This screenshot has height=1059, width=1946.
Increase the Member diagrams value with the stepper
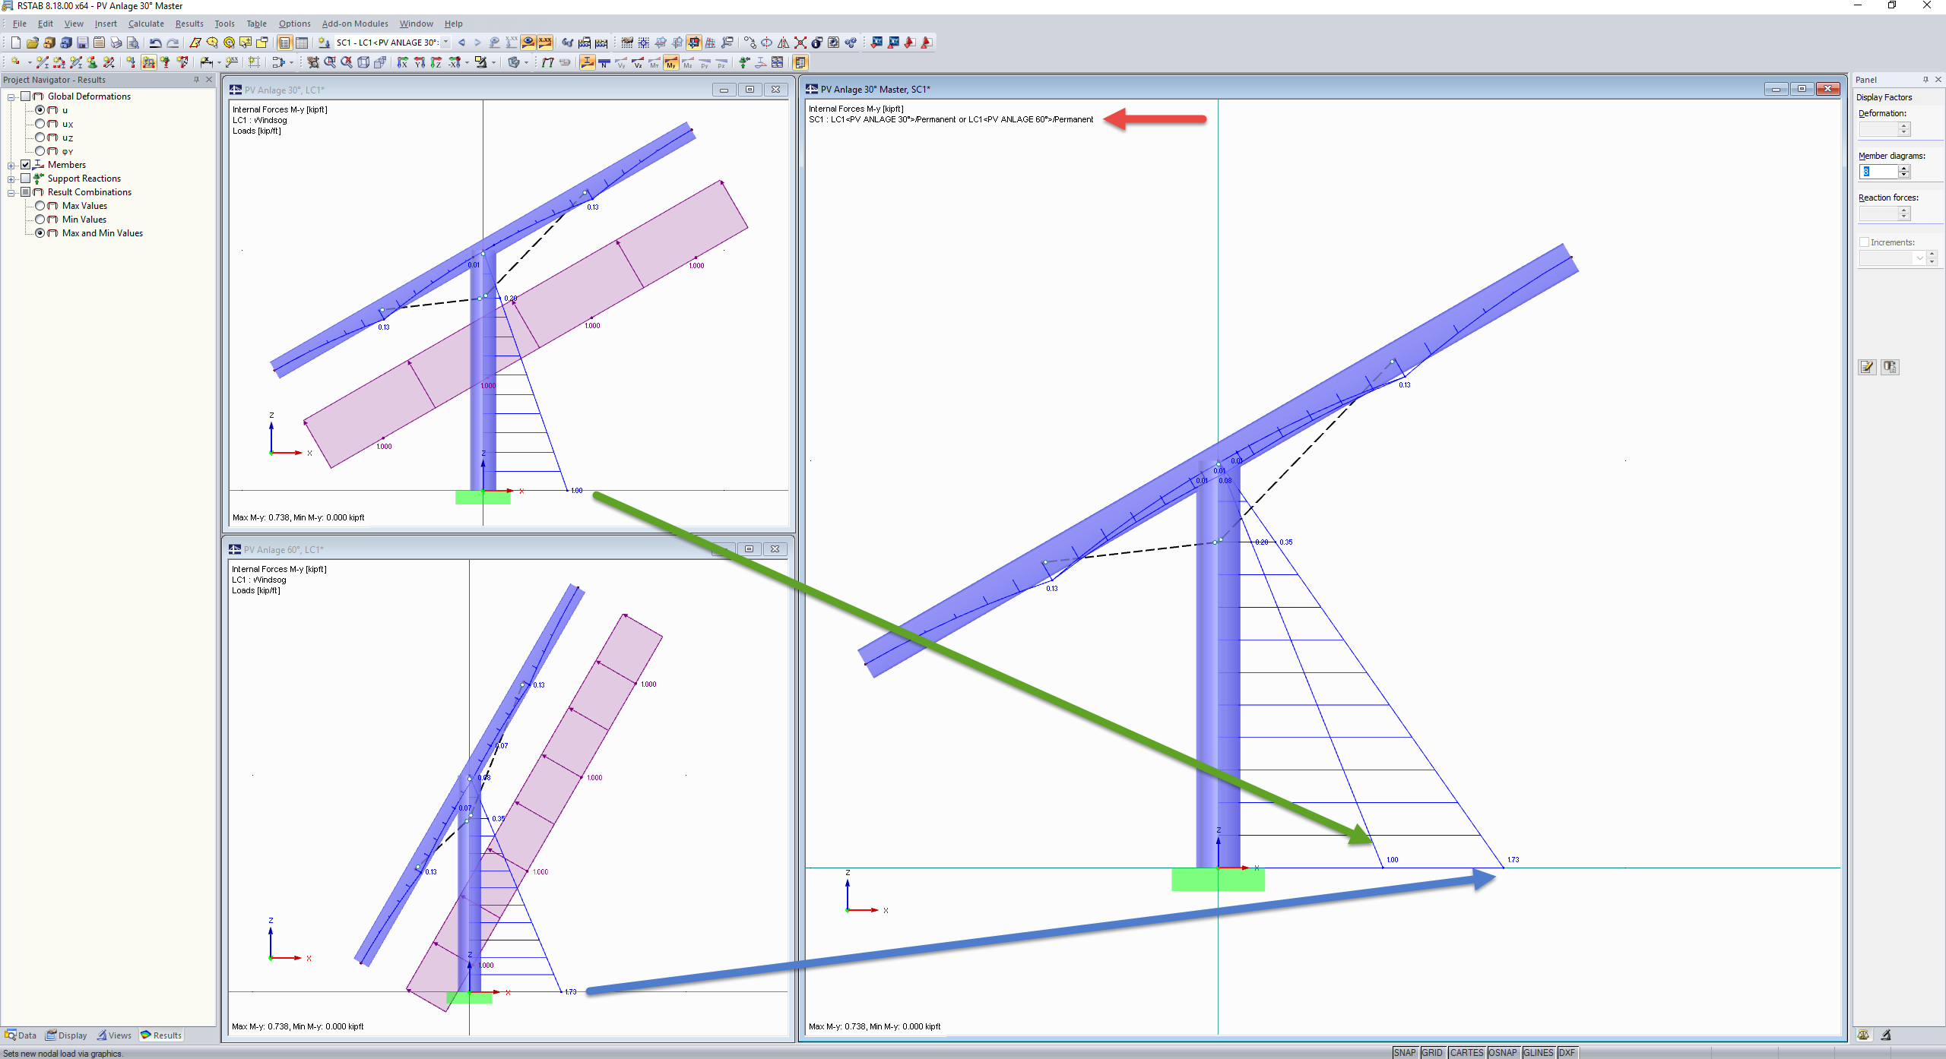click(1904, 168)
